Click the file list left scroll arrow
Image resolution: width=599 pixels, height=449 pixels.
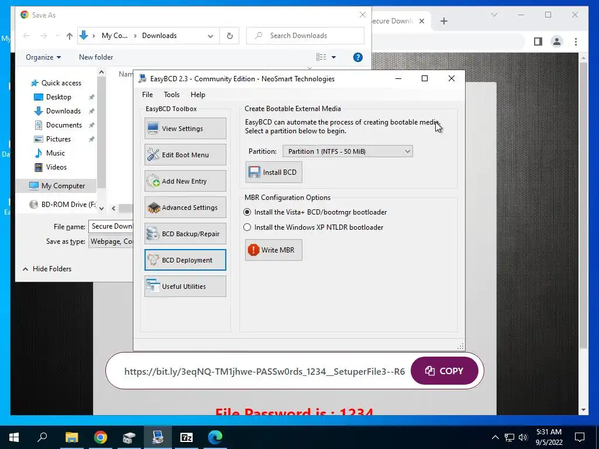click(x=113, y=208)
